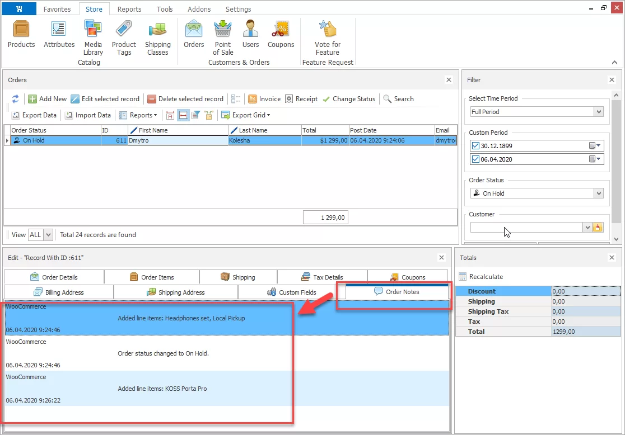Toggle the 06.04.2020 end date checkbox

pyautogui.click(x=475, y=159)
